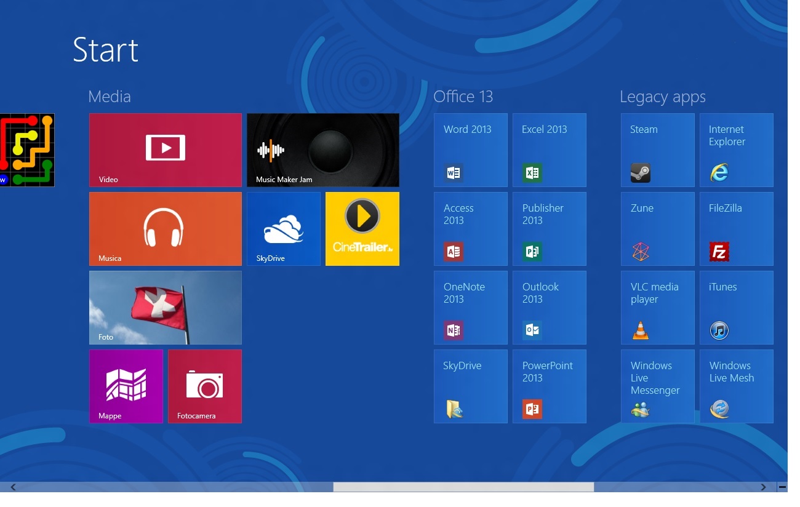This screenshot has height=507, width=800.
Task: Open the Internet Explorer tile
Action: [737, 150]
